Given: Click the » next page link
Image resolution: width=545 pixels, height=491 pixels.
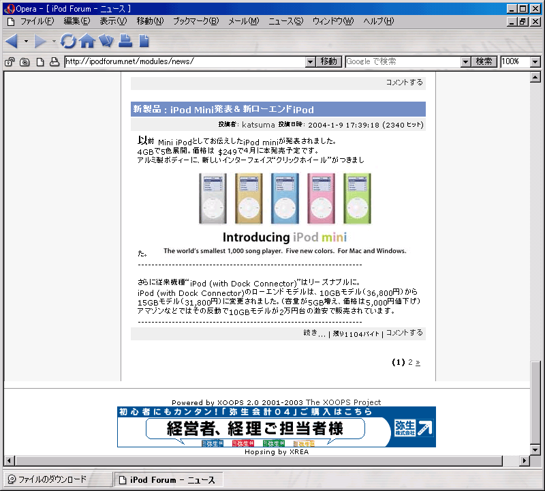Looking at the screenshot, I should [x=418, y=363].
